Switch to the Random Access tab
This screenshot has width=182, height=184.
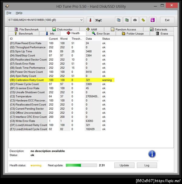(123, 29)
